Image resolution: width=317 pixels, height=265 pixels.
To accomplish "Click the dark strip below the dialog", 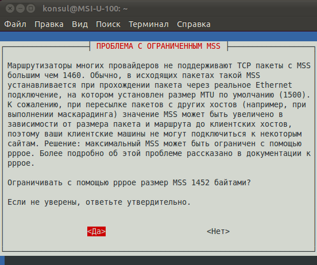I will 161,260.
